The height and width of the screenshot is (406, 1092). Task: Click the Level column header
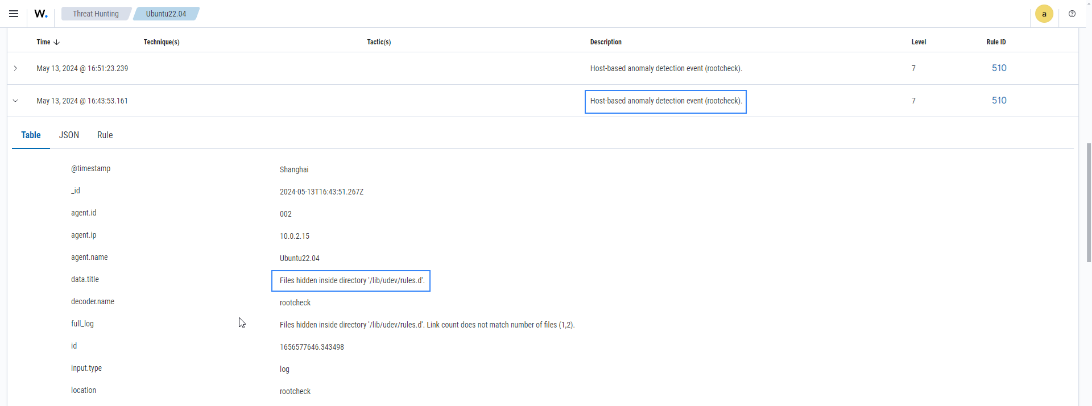click(919, 42)
